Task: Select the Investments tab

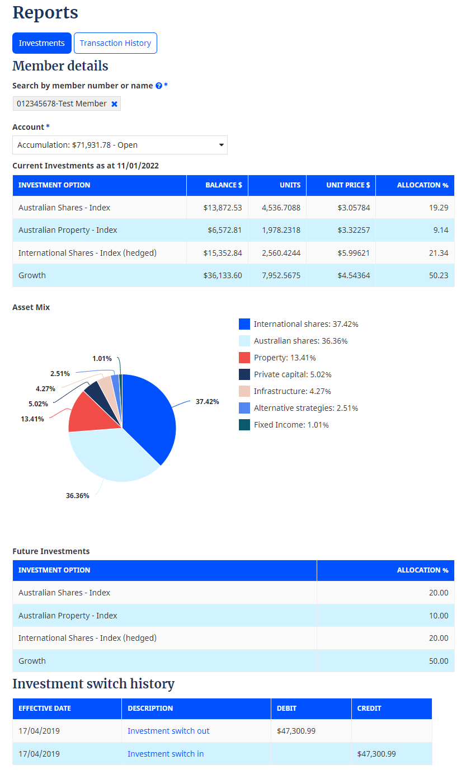Action: (41, 43)
